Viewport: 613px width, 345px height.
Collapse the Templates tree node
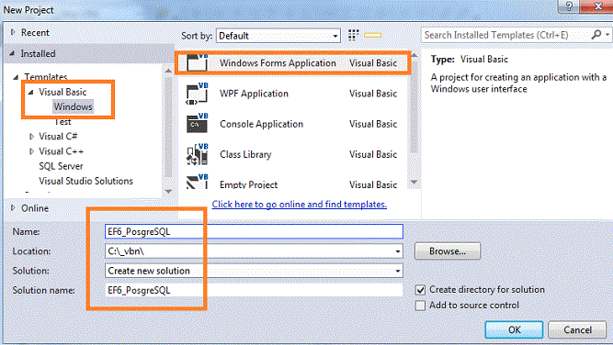[16, 77]
